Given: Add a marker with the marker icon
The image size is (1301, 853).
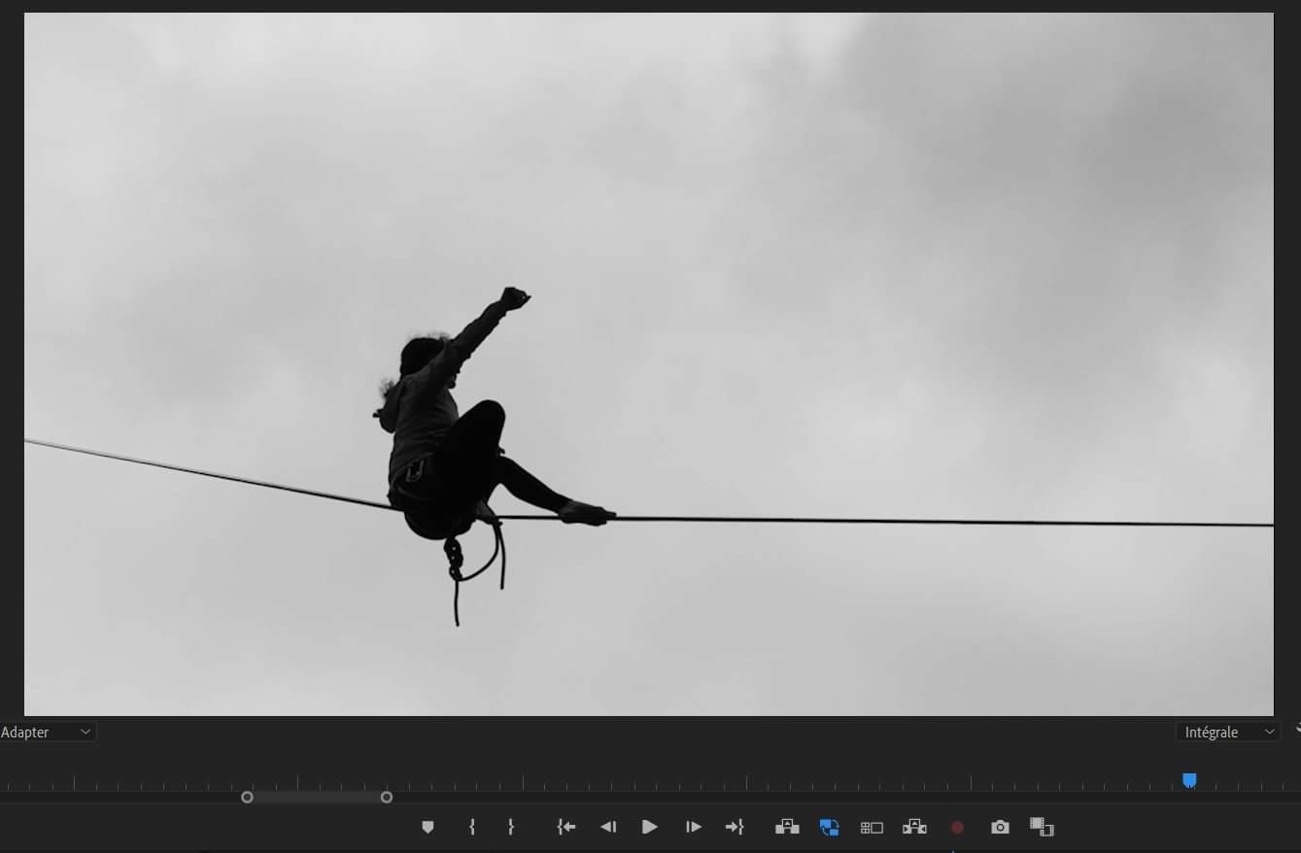Looking at the screenshot, I should tap(428, 828).
